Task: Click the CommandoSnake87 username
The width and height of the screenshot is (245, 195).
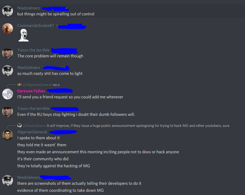Action: 36,26
